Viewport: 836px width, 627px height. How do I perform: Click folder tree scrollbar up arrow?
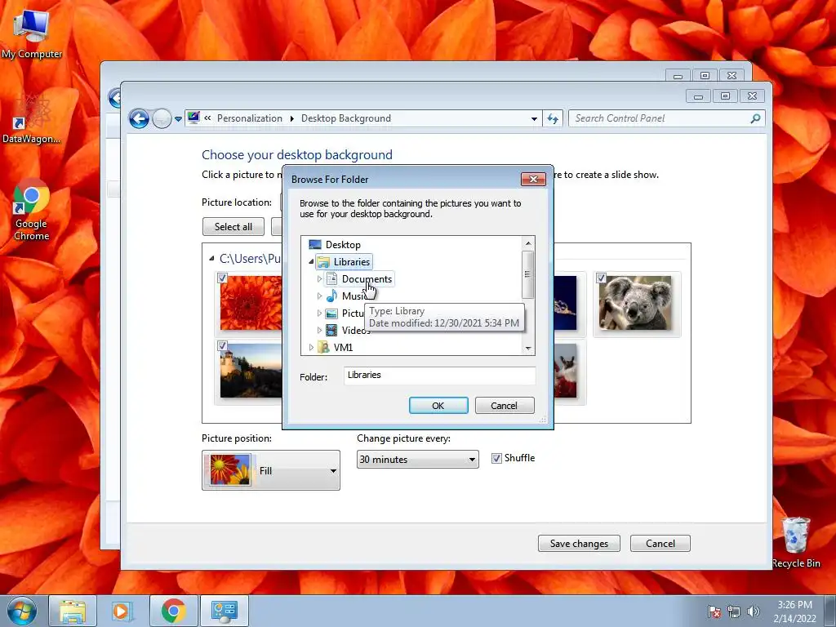528,243
